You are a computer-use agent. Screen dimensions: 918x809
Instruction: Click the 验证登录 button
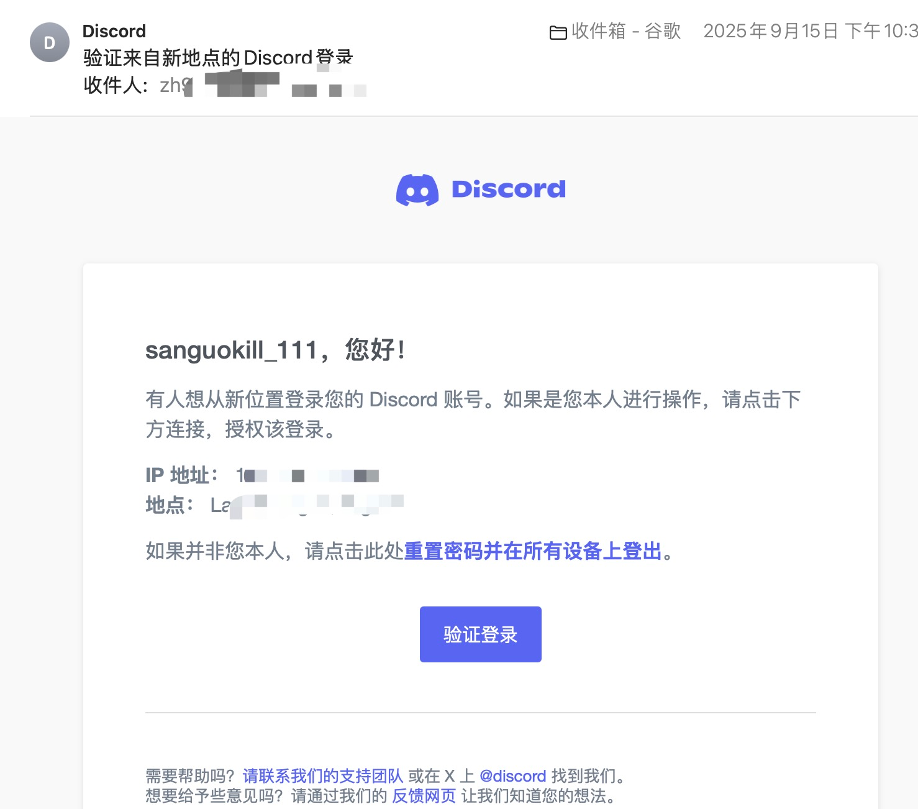point(480,634)
